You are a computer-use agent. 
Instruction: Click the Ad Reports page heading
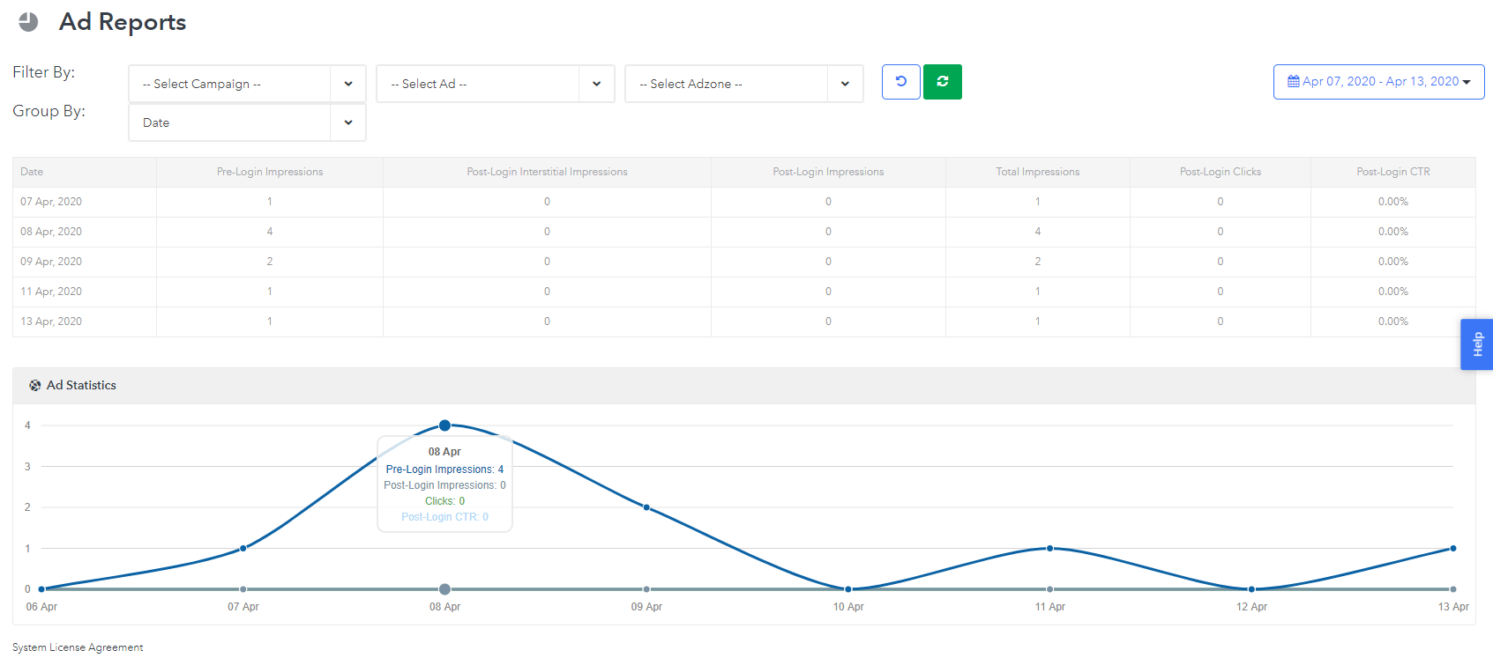pyautogui.click(x=123, y=22)
